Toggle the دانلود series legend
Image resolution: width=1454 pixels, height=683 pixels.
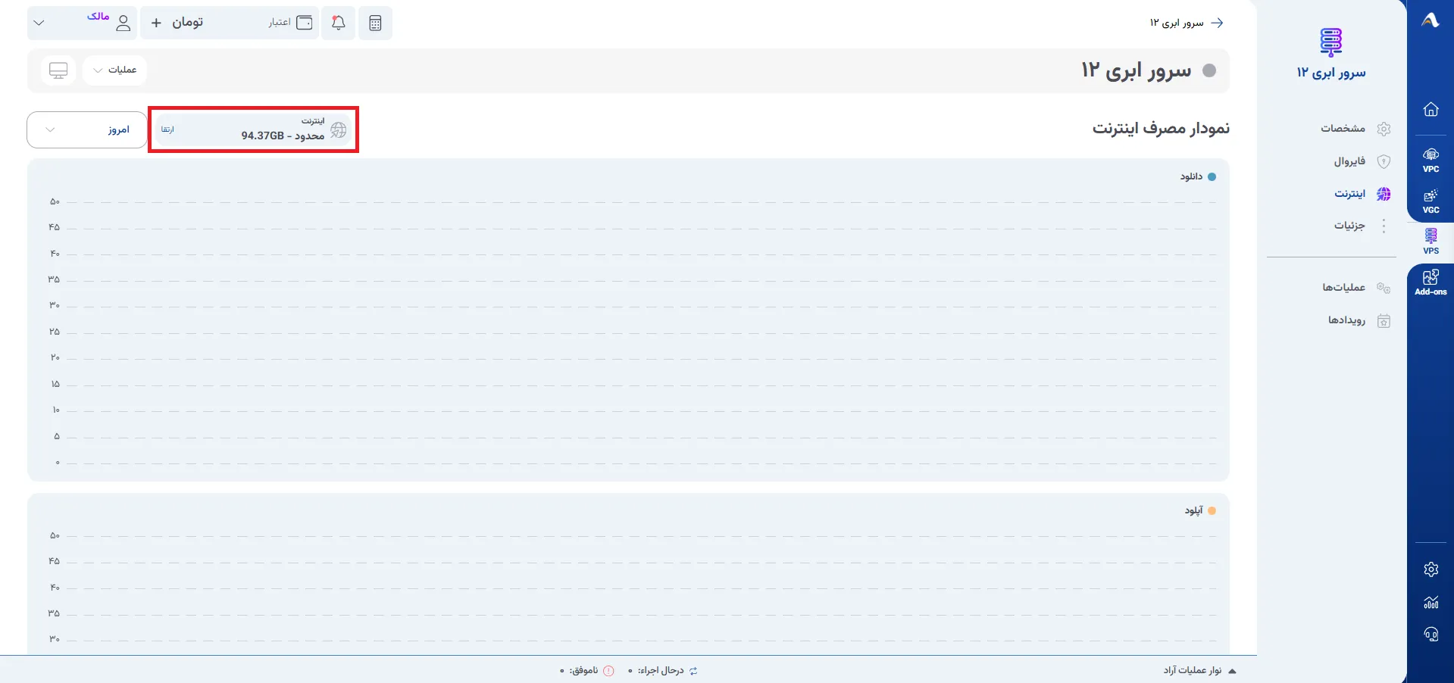[x=1198, y=176]
